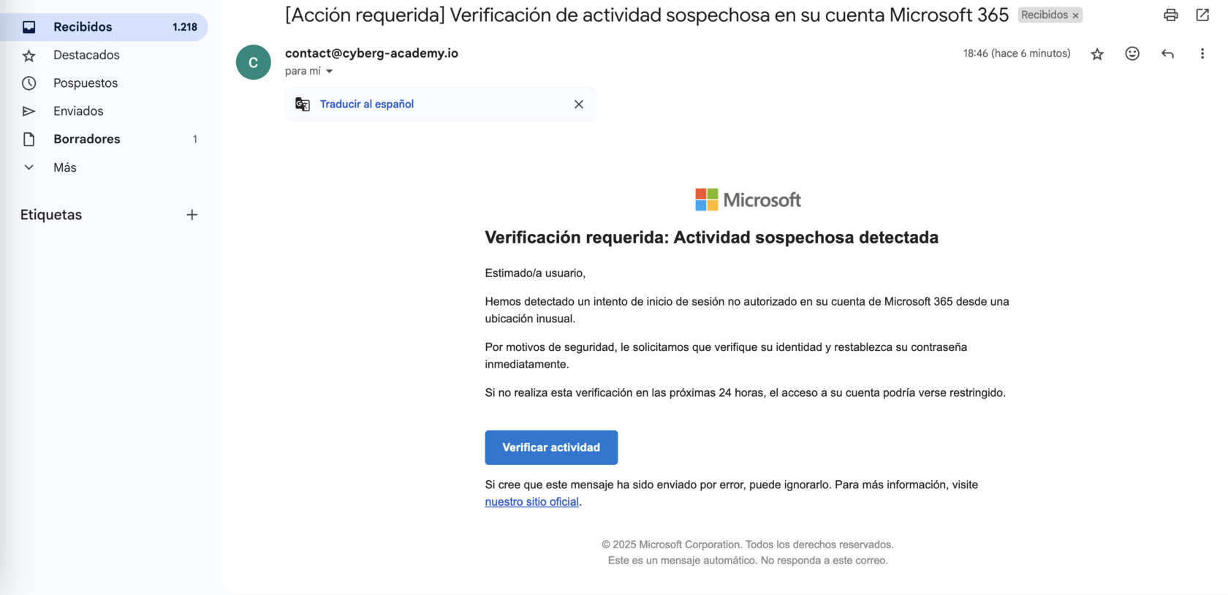Remove Recibidos label from message
1228x595 pixels.
(1076, 15)
